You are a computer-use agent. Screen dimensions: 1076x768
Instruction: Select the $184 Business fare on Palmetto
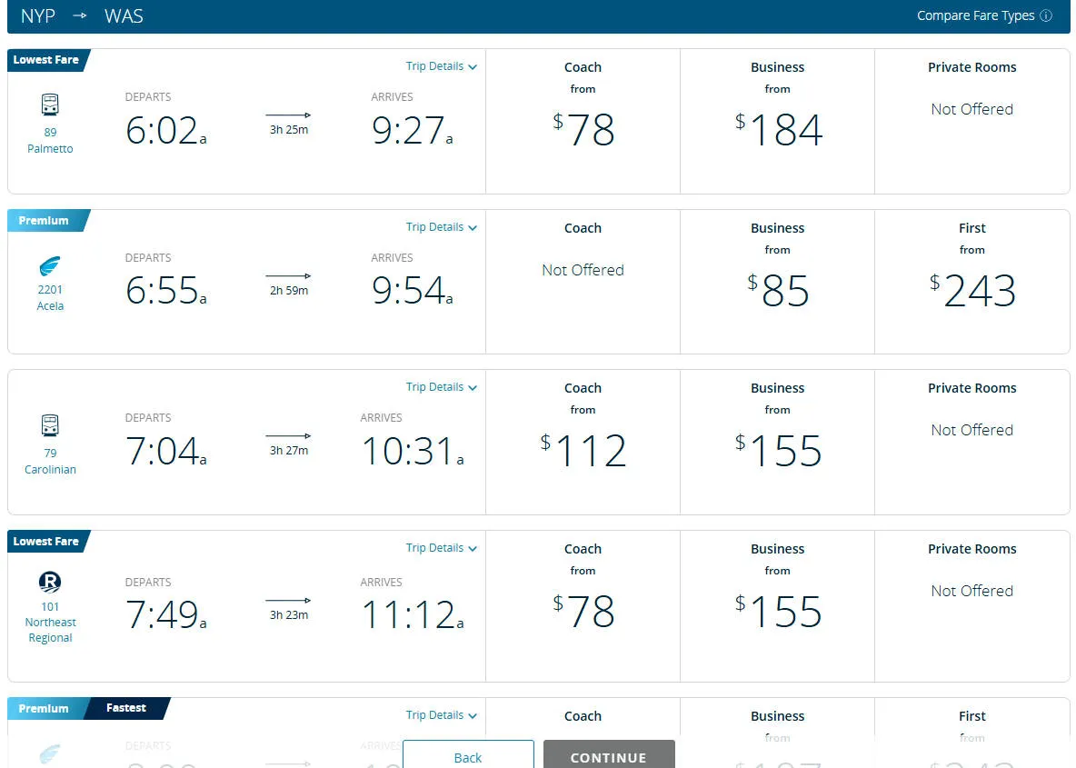click(x=778, y=130)
